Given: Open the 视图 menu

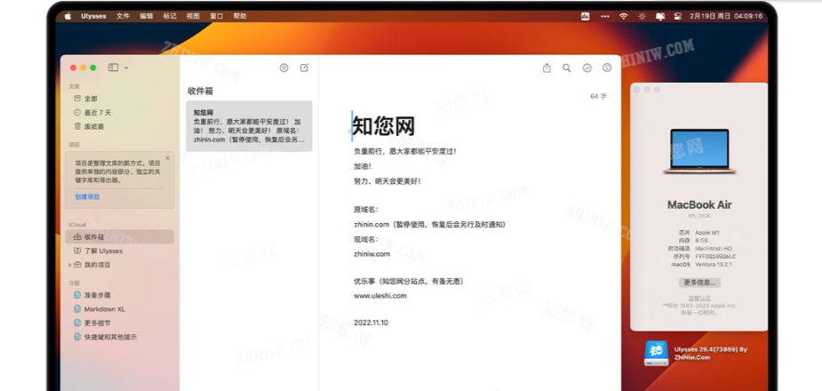Looking at the screenshot, I should coord(193,16).
